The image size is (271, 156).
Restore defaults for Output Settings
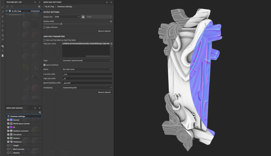pyautogui.click(x=104, y=31)
